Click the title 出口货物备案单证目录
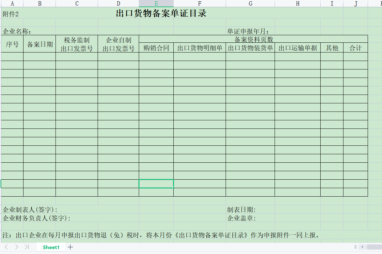The image size is (382, 254). [x=161, y=13]
